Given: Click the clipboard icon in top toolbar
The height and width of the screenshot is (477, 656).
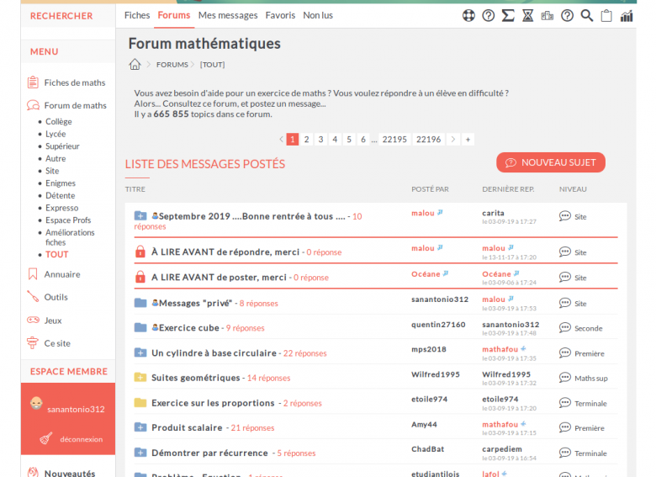Looking at the screenshot, I should click(606, 15).
